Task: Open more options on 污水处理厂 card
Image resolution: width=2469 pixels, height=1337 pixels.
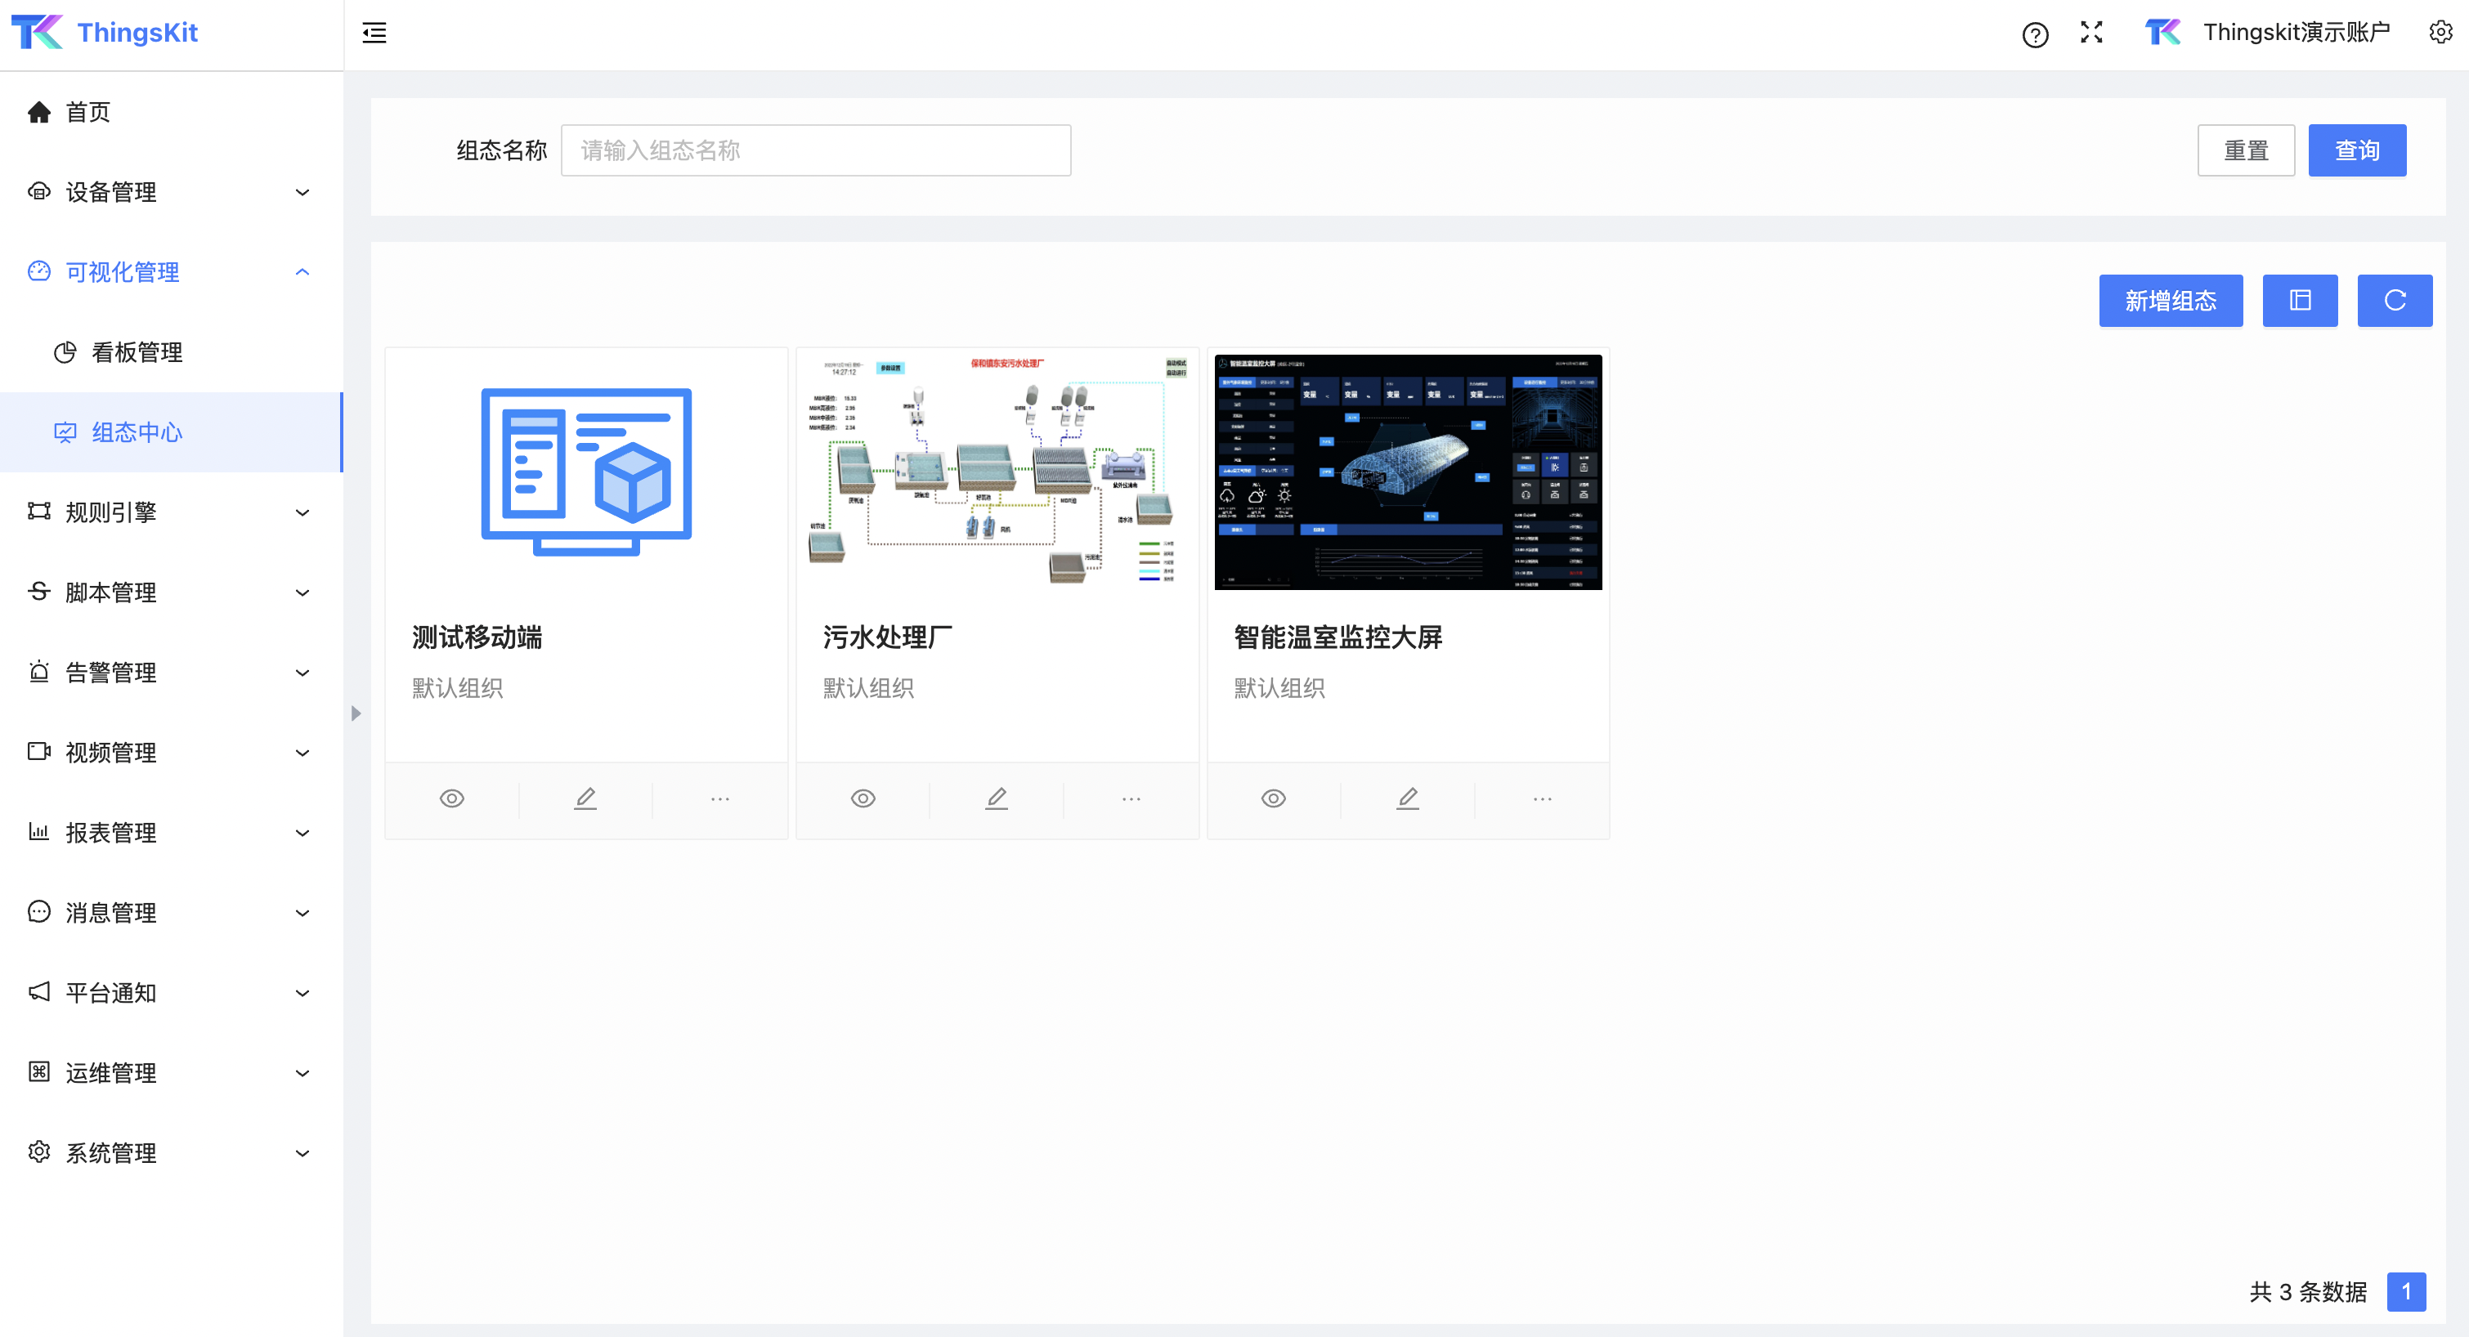Action: [1131, 798]
